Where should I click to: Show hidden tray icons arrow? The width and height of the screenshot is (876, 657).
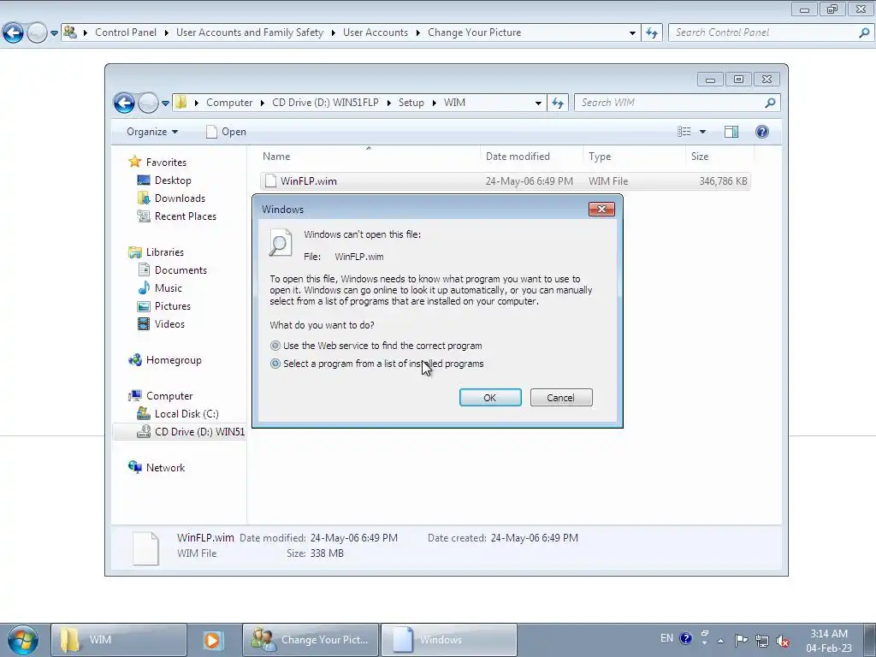click(720, 641)
